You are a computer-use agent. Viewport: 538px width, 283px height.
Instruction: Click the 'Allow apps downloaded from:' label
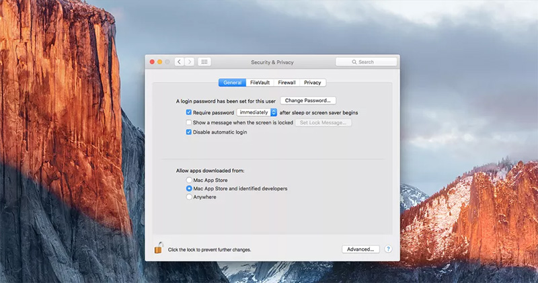210,171
